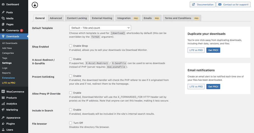Click the external link icon on Documentation

pyautogui.click(x=193, y=5)
